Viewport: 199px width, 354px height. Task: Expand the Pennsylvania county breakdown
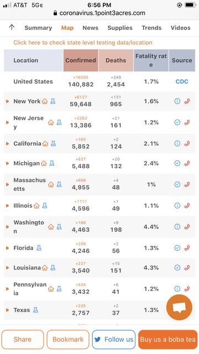coord(7,289)
